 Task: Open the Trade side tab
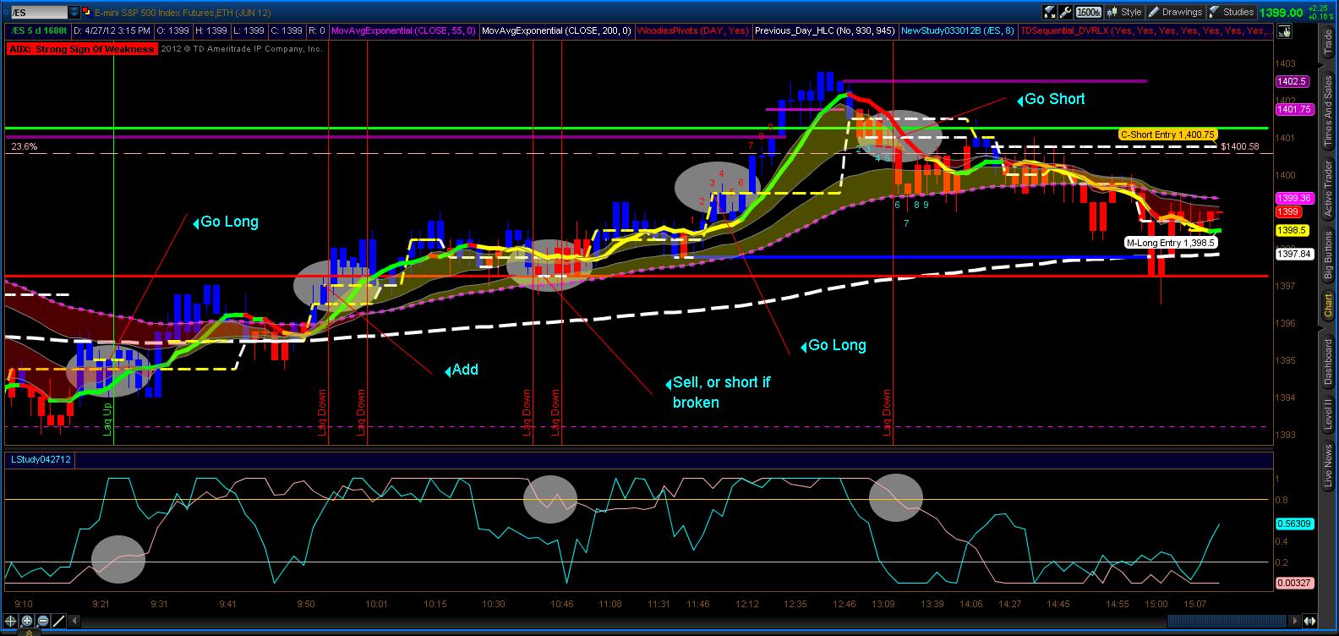pyautogui.click(x=1328, y=41)
